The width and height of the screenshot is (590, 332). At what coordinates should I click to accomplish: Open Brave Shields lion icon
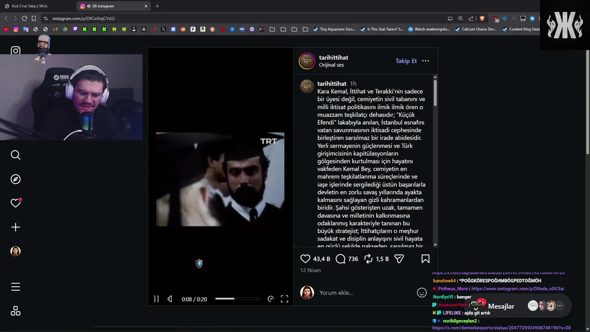482,18
